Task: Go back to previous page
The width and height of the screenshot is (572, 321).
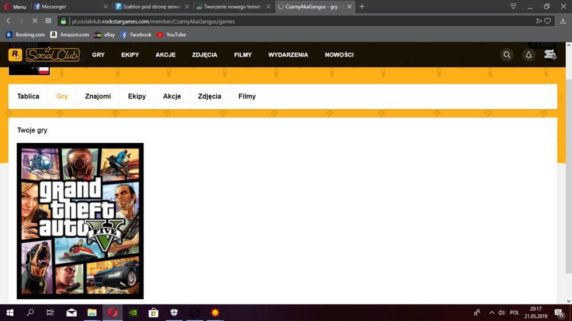Action: click(9, 21)
